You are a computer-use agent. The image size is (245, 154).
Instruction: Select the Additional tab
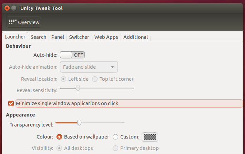point(135,37)
